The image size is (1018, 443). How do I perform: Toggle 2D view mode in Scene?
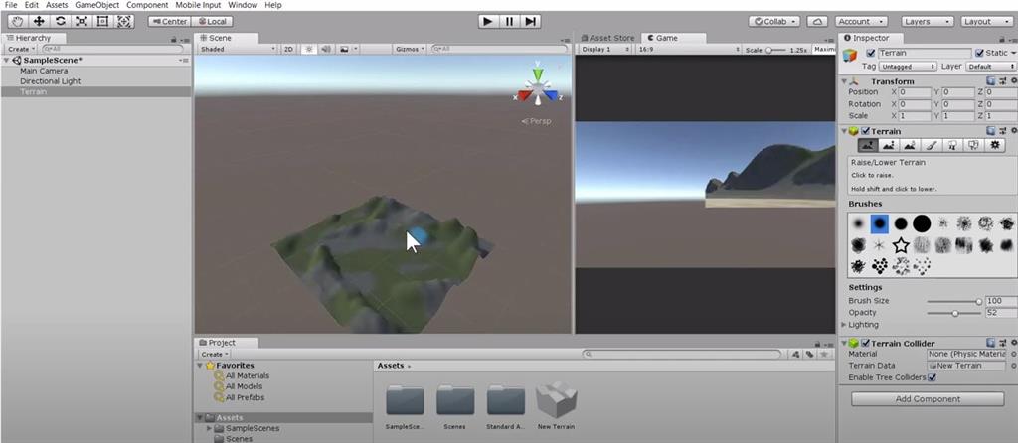289,49
